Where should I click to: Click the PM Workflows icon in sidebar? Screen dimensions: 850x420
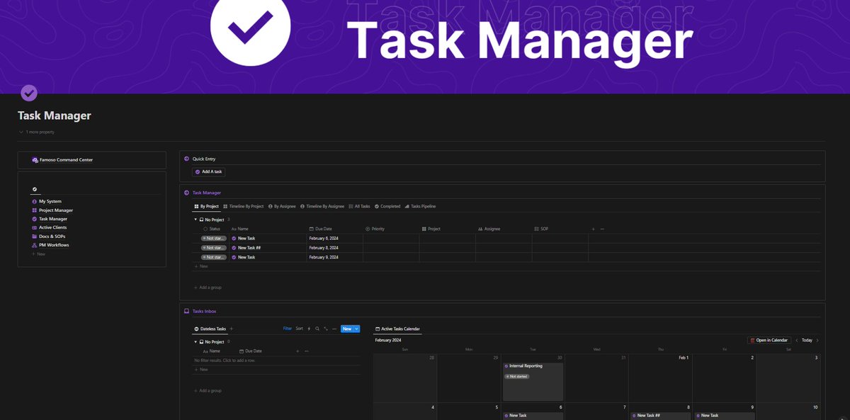(x=34, y=245)
